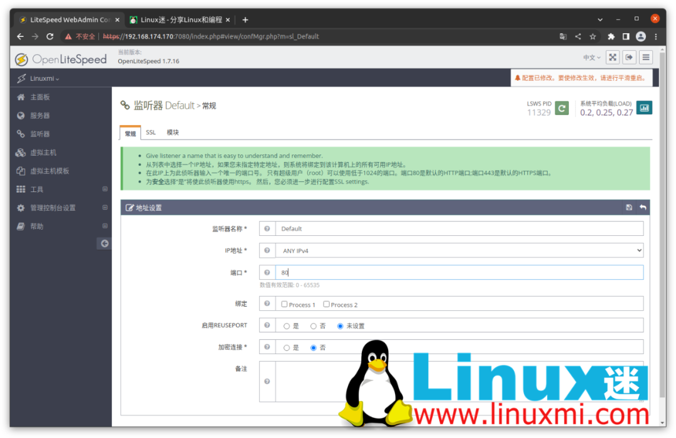Click the help icon for 启用REUSEPORT
Viewport: 676px width, 438px height.
(x=267, y=325)
